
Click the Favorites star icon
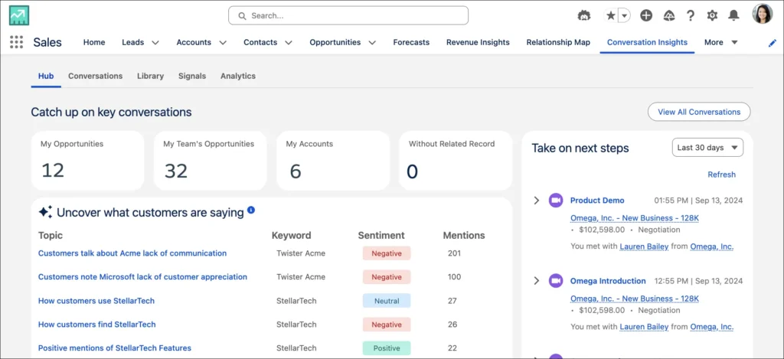[x=610, y=15]
